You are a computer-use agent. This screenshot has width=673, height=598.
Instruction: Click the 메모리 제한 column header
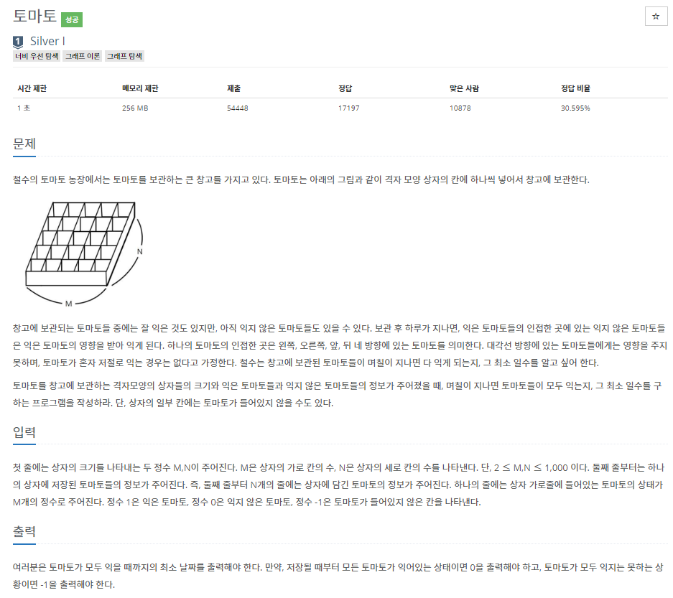[x=140, y=88]
